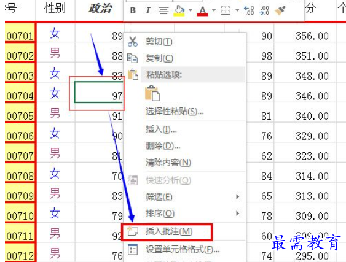
Task: Select cell 00708
Action: click(x=20, y=172)
